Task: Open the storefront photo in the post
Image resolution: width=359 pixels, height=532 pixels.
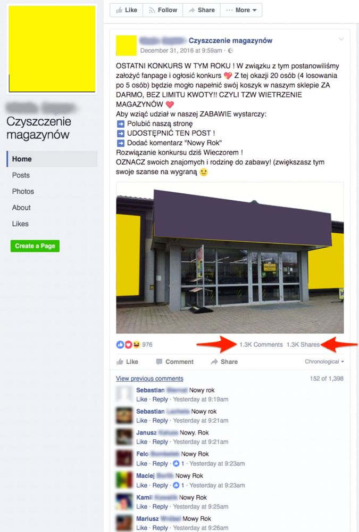Action: click(230, 258)
